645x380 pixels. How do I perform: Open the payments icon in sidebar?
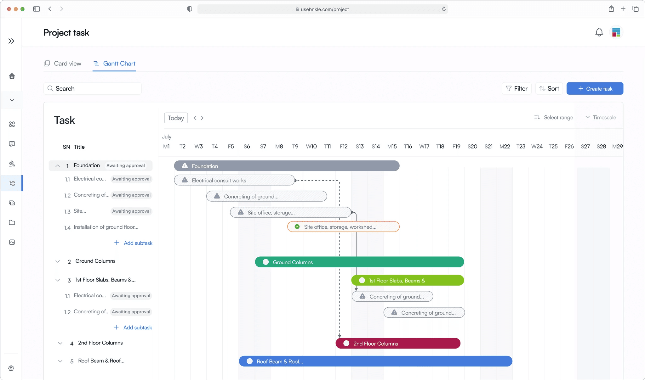point(12,203)
